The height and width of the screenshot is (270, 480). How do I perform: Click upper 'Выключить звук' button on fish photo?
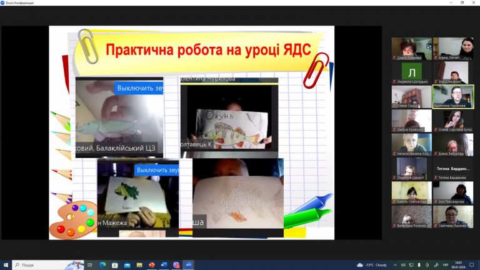[139, 88]
